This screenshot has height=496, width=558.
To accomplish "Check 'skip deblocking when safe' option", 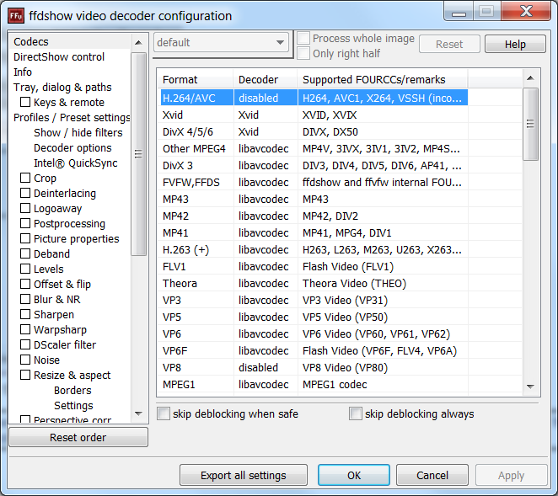I will coord(164,413).
